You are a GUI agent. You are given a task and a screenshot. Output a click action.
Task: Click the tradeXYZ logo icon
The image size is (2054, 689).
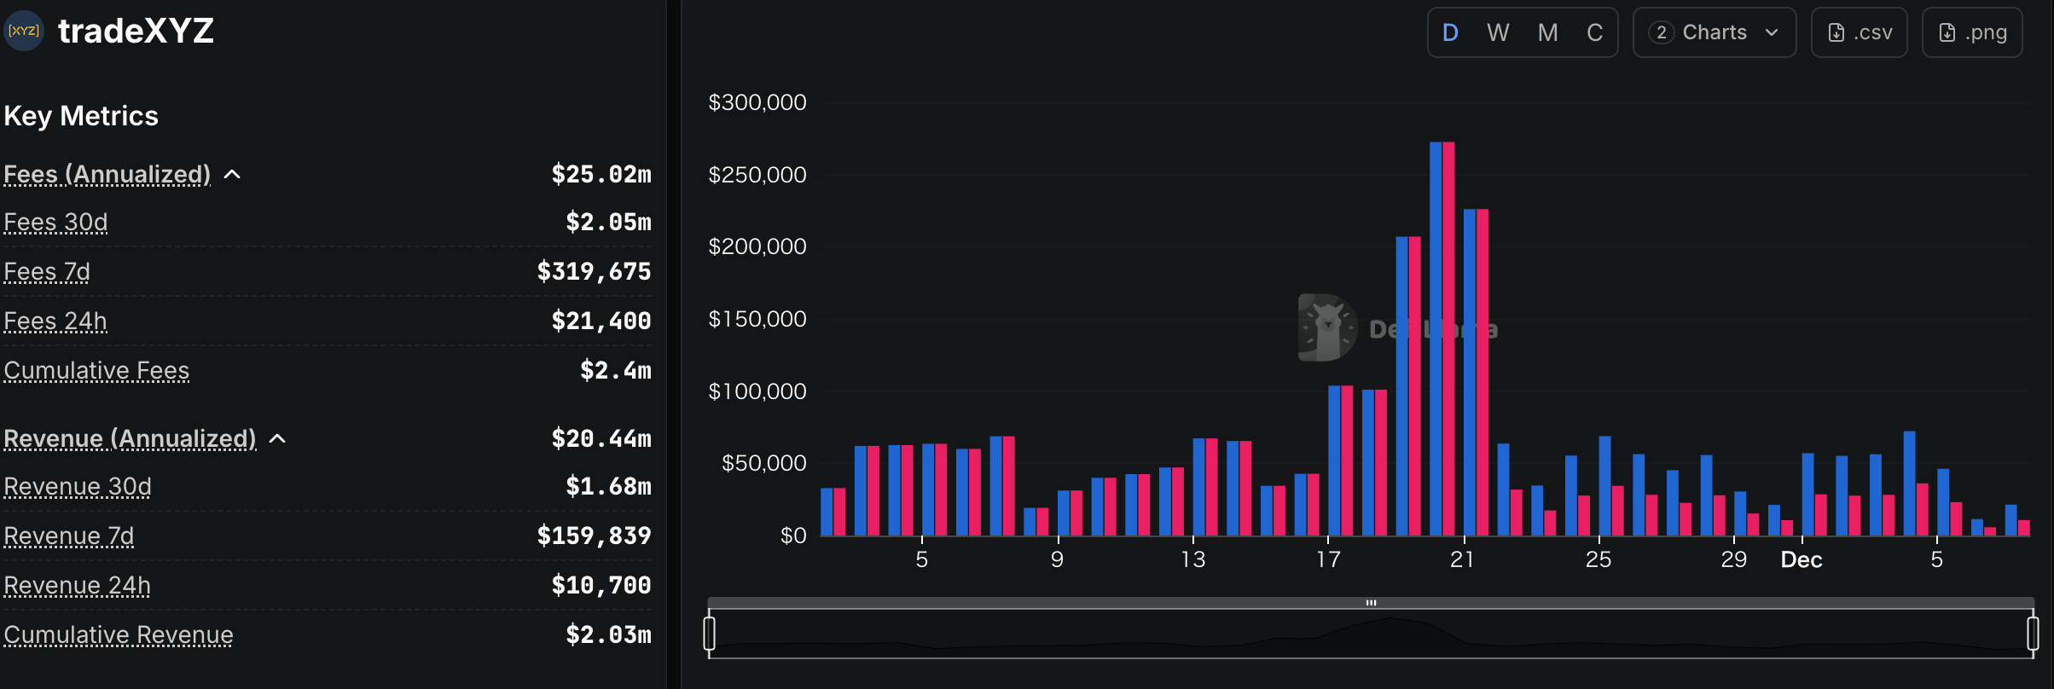coord(23,31)
